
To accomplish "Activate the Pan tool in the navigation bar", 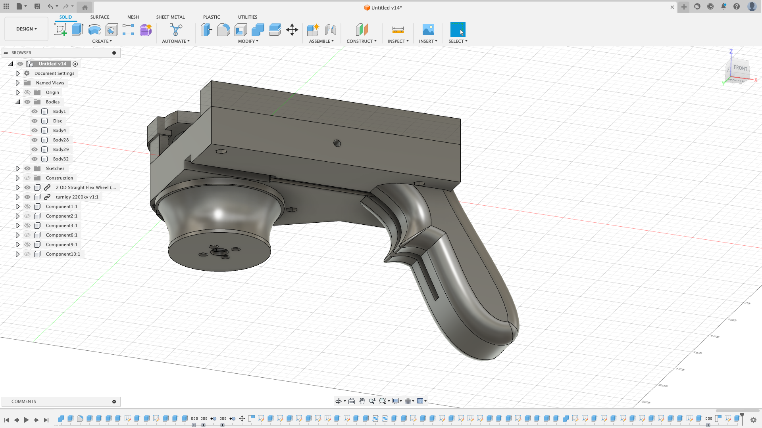I will pyautogui.click(x=362, y=401).
